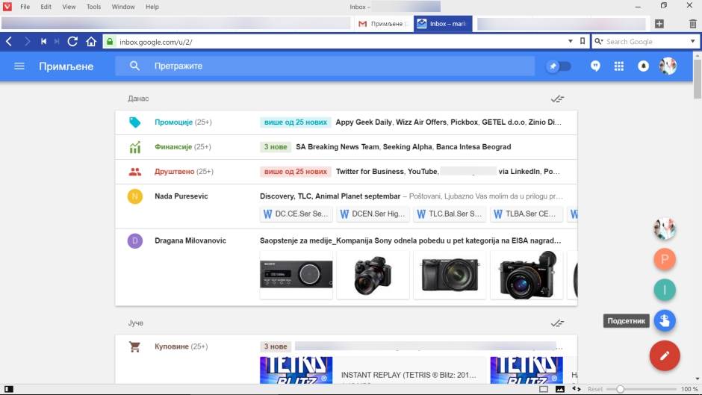This screenshot has width=702, height=395.
Task: Open the Inbox main menu hamburger
Action: coord(19,66)
